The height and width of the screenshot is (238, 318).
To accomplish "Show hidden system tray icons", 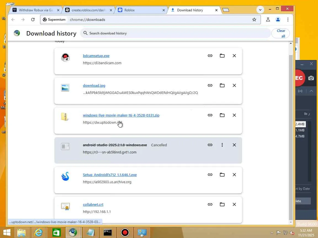I will (x=272, y=233).
